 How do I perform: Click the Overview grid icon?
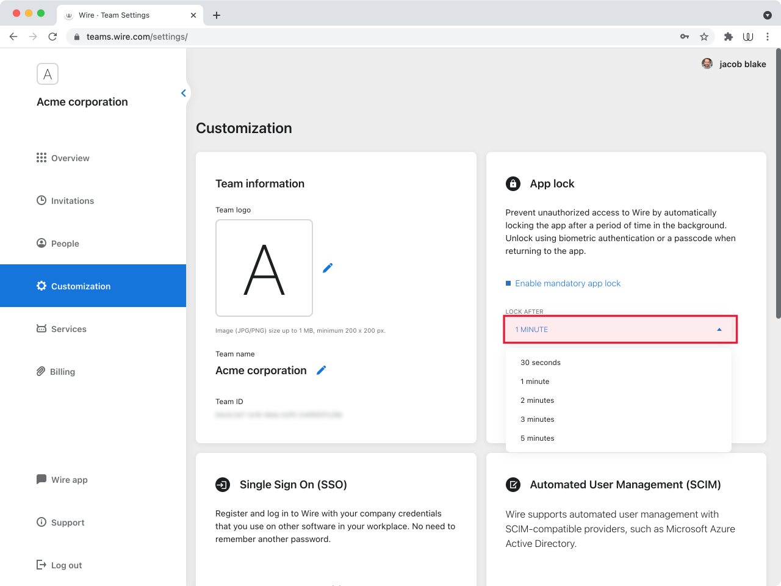pos(41,157)
